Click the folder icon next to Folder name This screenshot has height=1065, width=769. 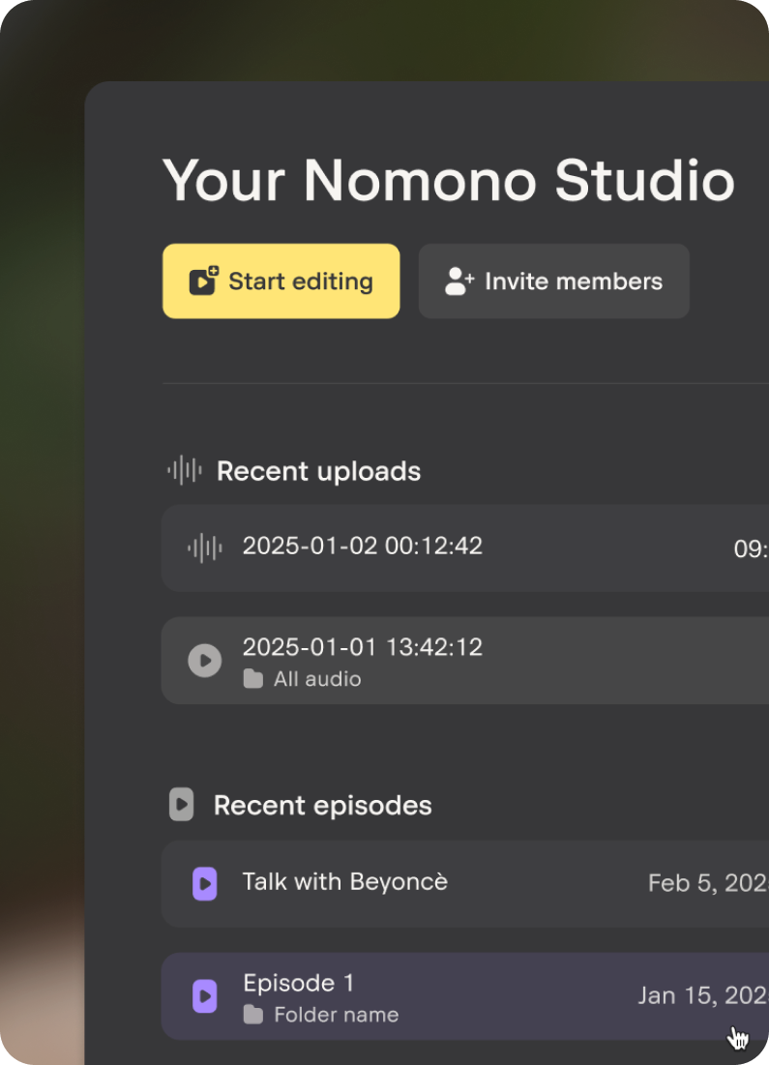[x=252, y=1015]
